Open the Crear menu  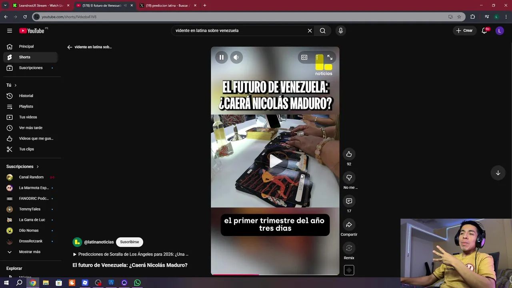tap(464, 30)
